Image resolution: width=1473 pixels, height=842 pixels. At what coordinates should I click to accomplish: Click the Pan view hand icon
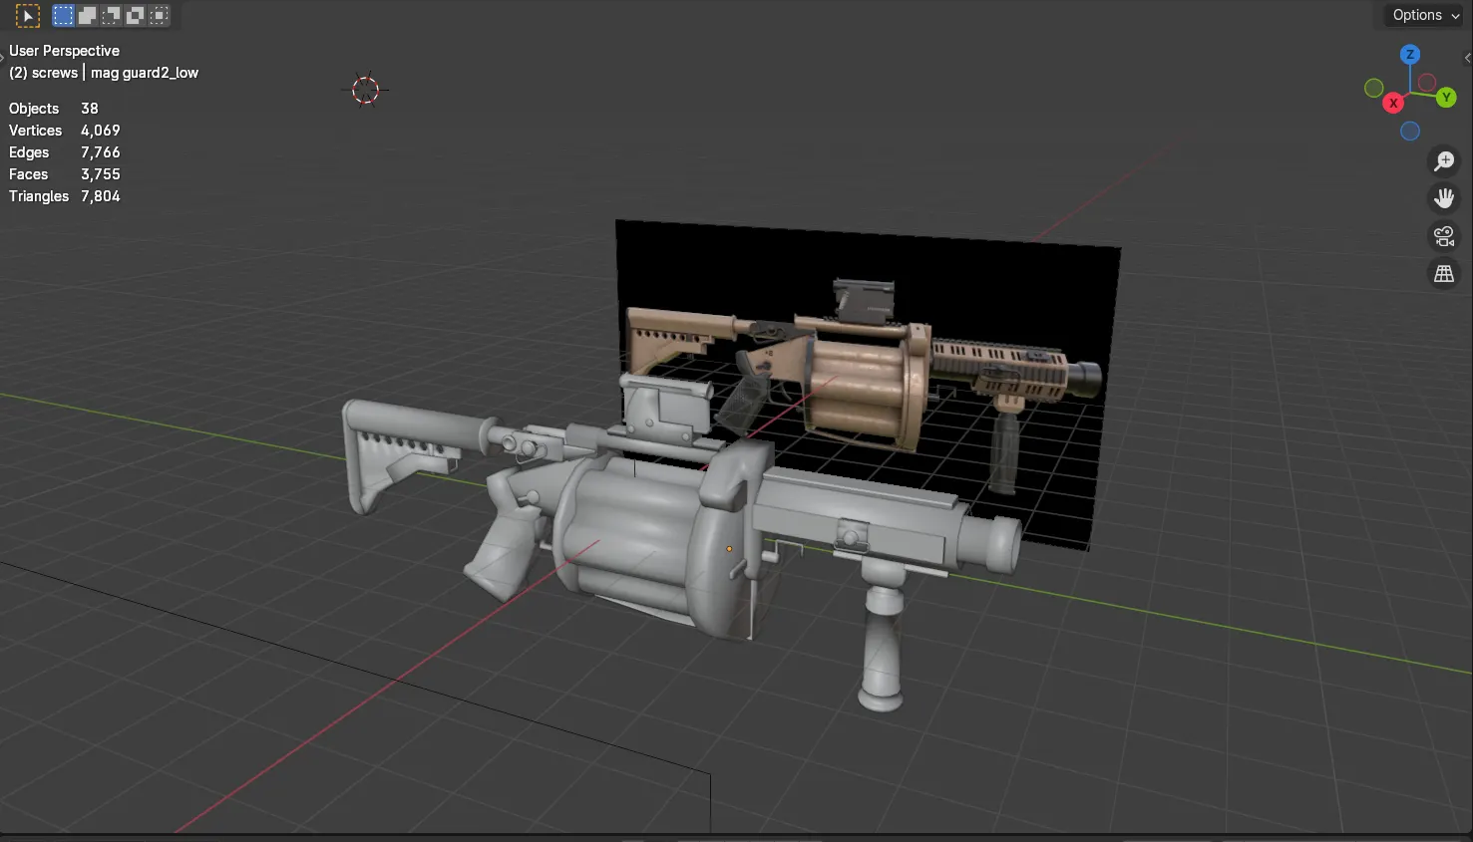tap(1443, 198)
